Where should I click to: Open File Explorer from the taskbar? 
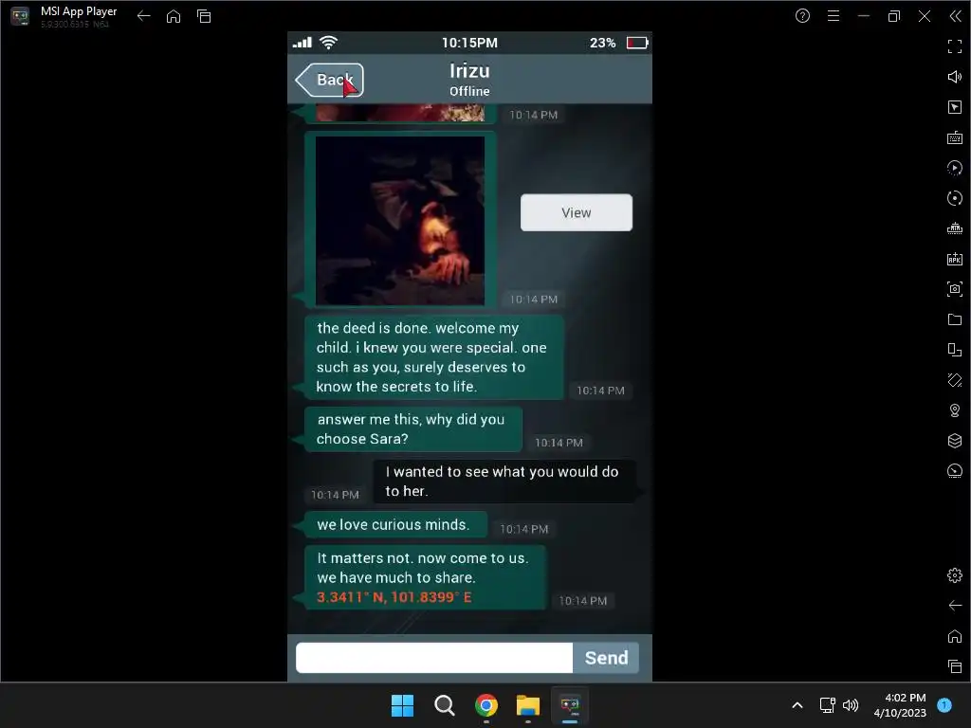(x=528, y=705)
